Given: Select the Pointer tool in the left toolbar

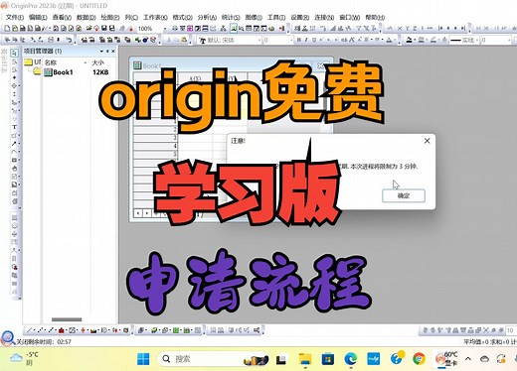Looking at the screenshot, I should (14, 53).
